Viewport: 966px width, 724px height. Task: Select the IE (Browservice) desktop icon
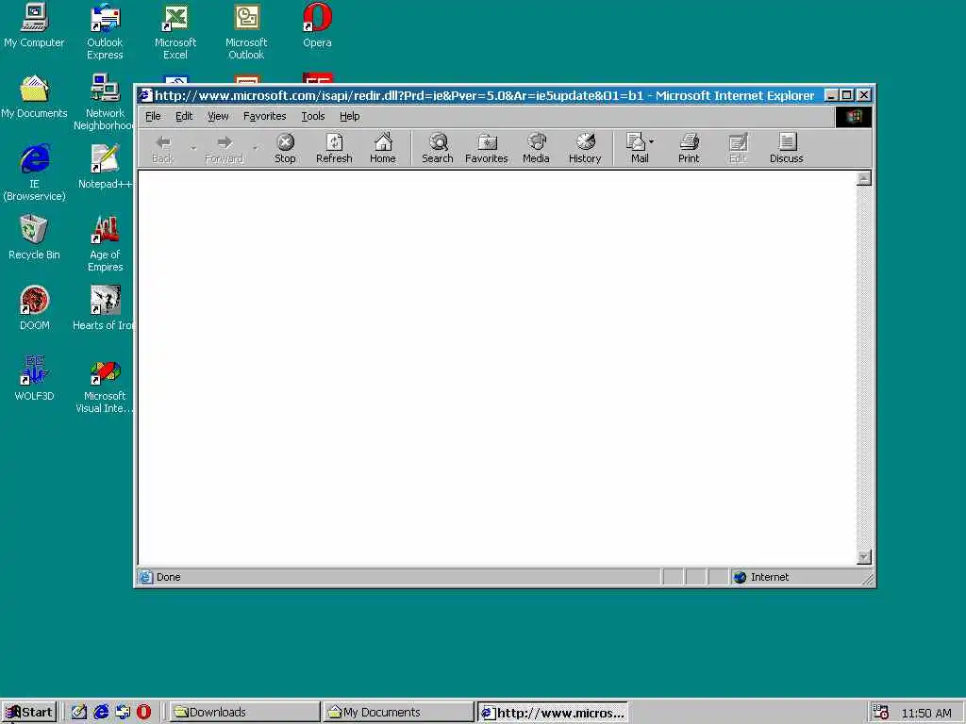(x=34, y=173)
